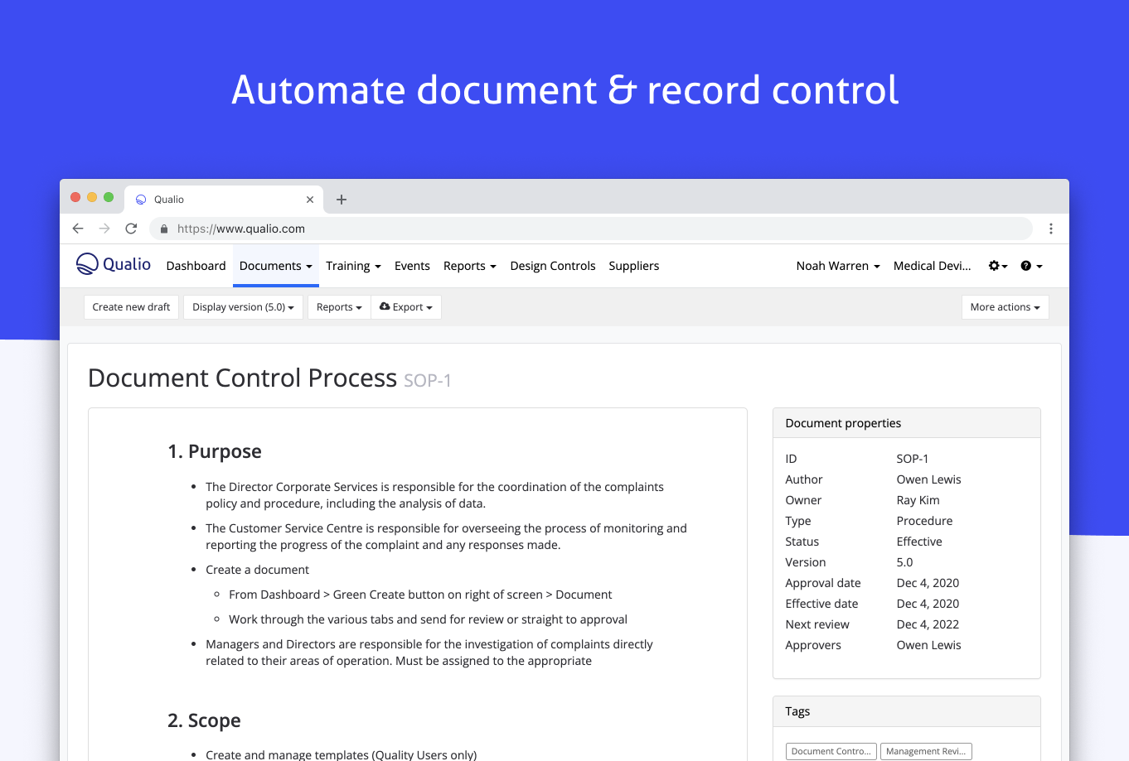This screenshot has width=1129, height=761.
Task: Click the 'Create and manage templates' bullet
Action: click(x=342, y=754)
